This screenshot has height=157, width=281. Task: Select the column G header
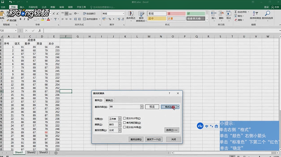point(78,36)
